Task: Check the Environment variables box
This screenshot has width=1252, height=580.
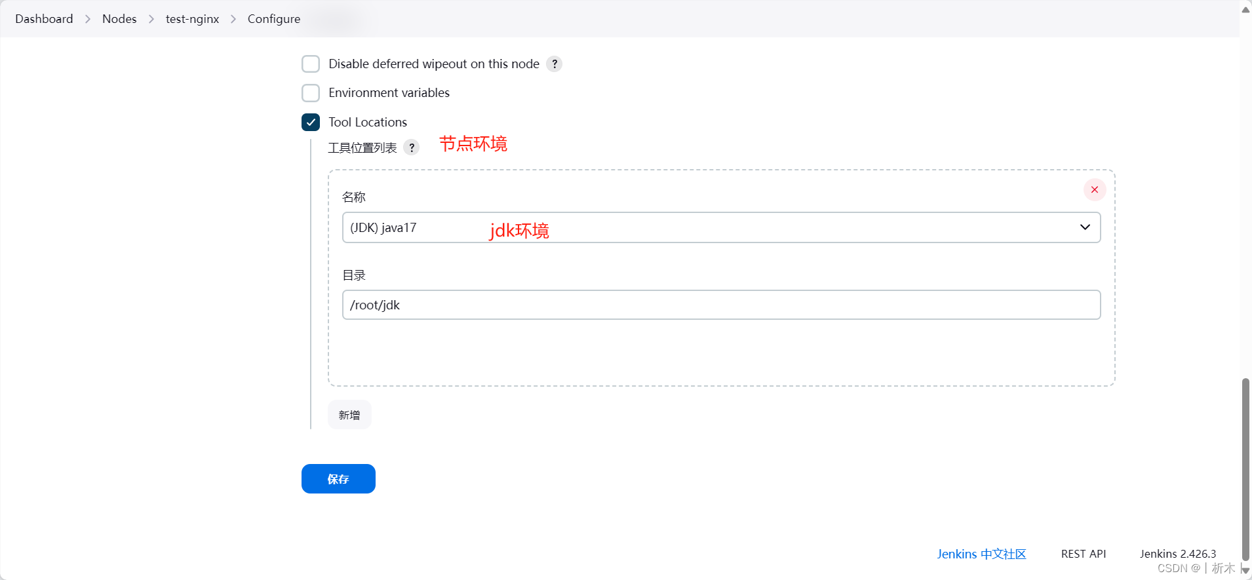Action: tap(311, 93)
